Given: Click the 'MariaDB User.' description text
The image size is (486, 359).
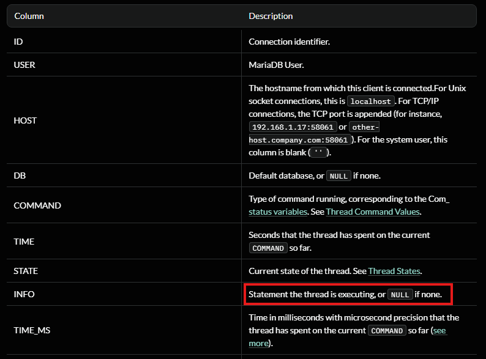Looking at the screenshot, I should click(275, 64).
